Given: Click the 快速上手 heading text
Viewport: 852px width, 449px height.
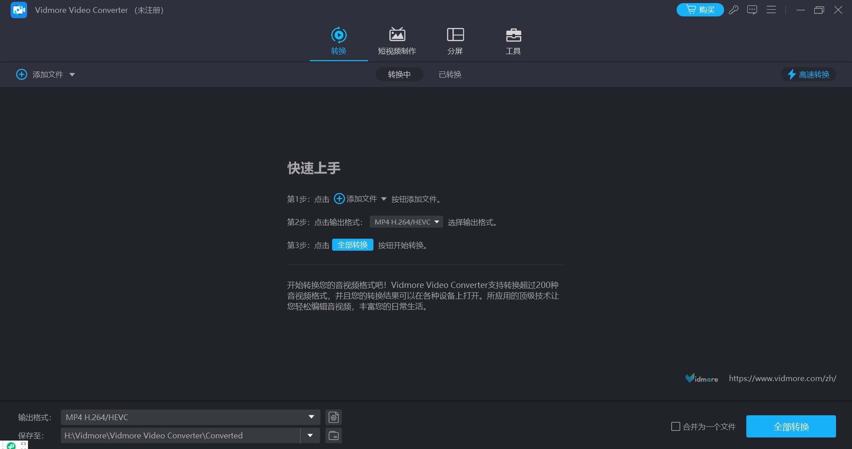Looking at the screenshot, I should click(x=314, y=168).
